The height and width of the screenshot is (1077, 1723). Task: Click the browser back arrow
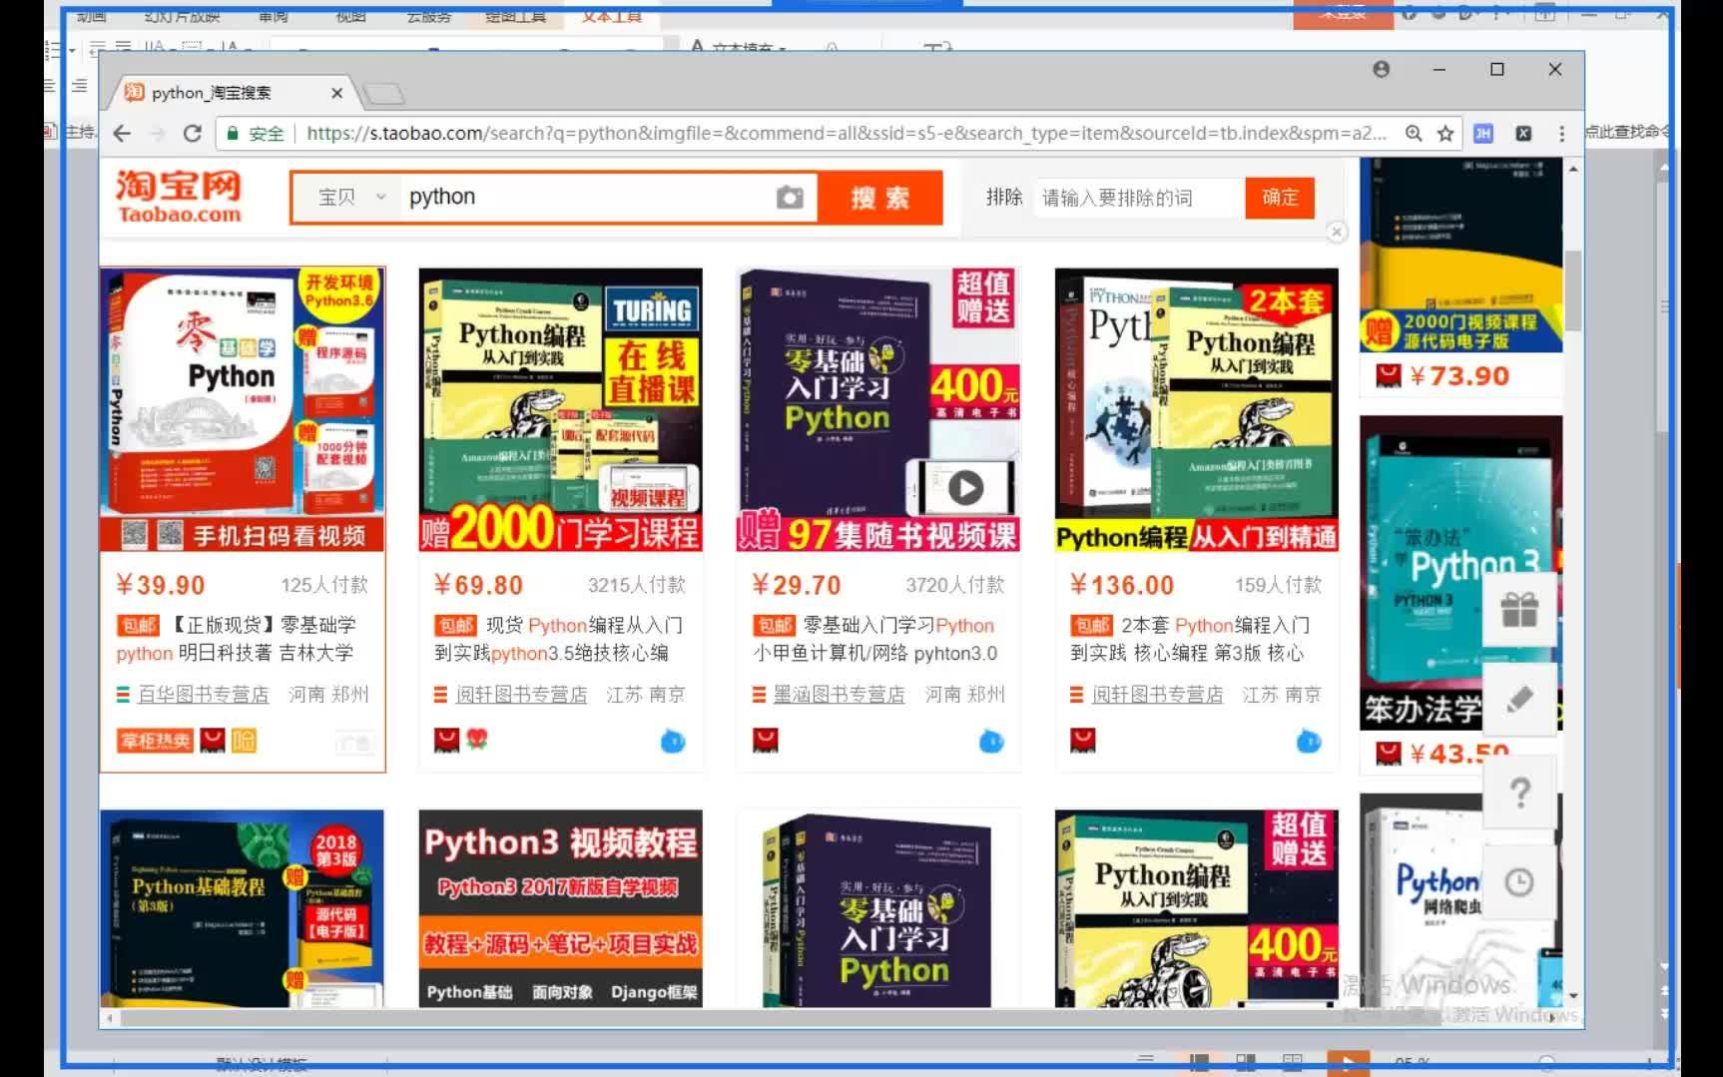click(x=122, y=134)
